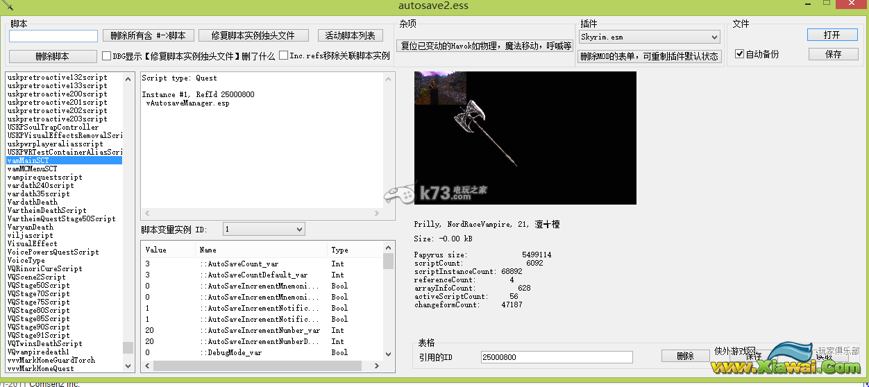Select vamMainSCT in the script list
The width and height of the screenshot is (869, 387).
[x=64, y=160]
